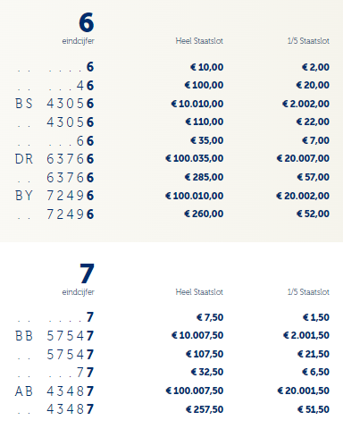Select lot number DR 63766
Screen dimensions: 343x437
coord(54,159)
